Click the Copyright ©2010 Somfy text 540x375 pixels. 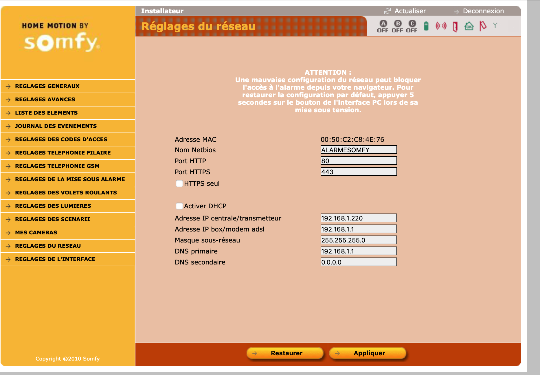click(67, 359)
